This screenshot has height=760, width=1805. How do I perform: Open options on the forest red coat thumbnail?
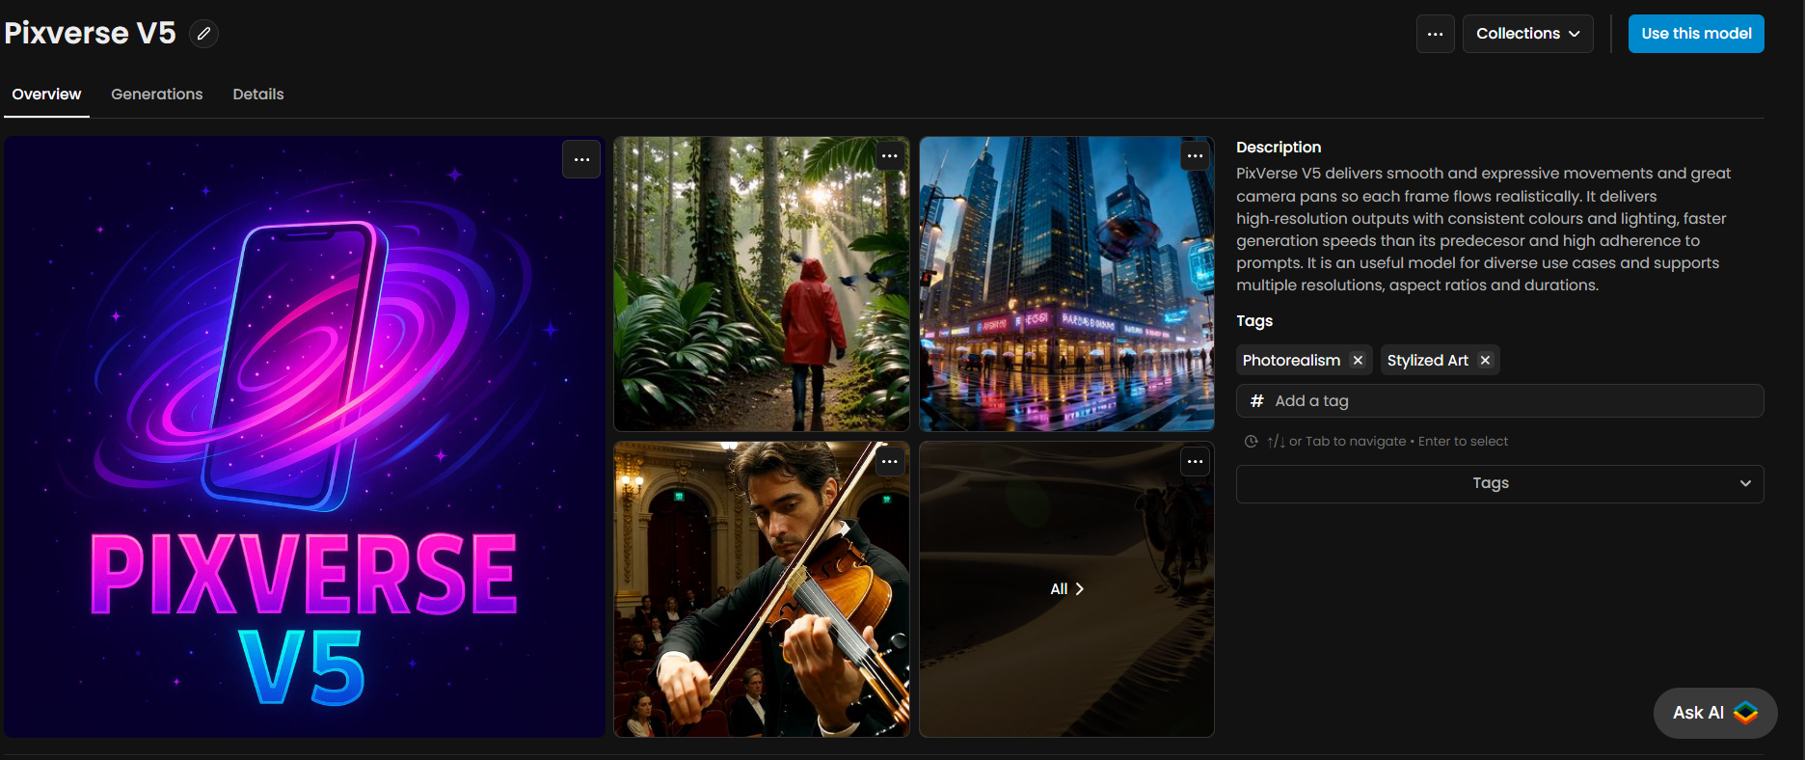tap(889, 156)
